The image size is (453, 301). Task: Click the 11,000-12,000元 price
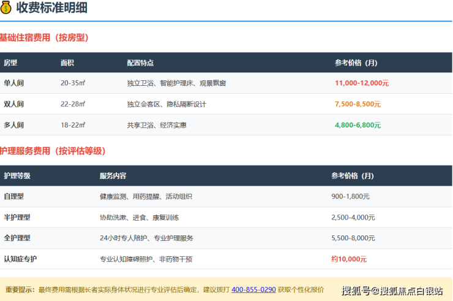pos(362,83)
